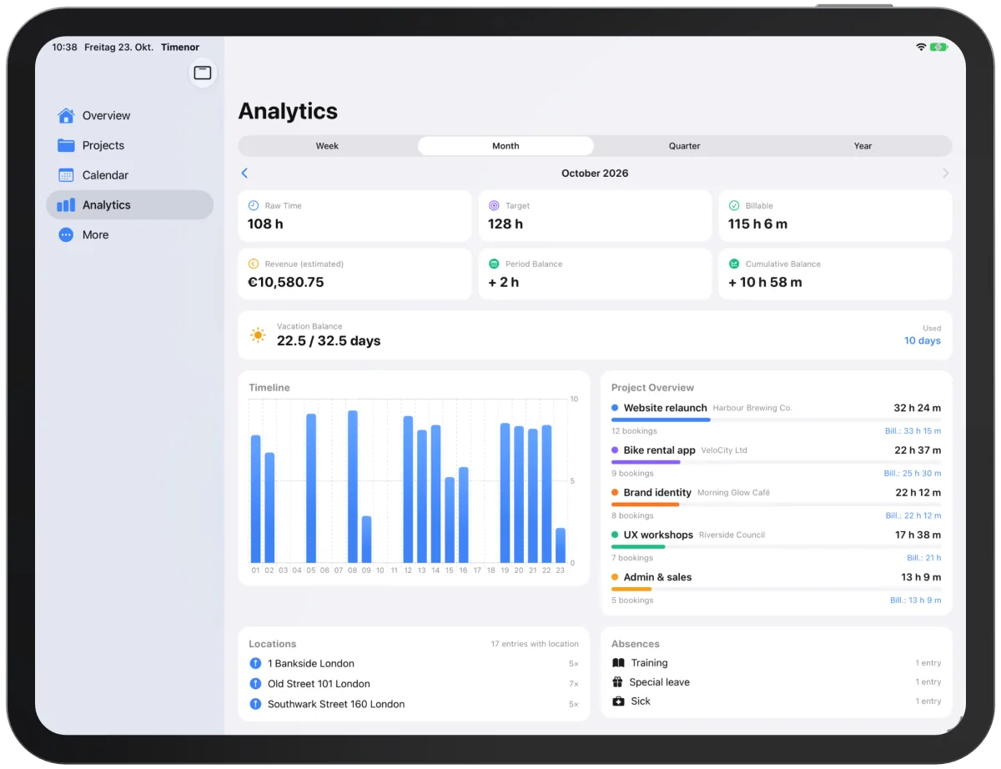Click the Website relaunch blue progress bar
This screenshot has width=1001, height=769.
[x=661, y=420]
